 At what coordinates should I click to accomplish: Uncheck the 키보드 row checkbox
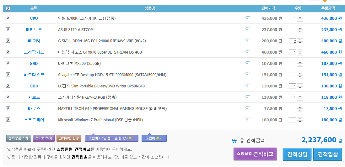coord(8,97)
